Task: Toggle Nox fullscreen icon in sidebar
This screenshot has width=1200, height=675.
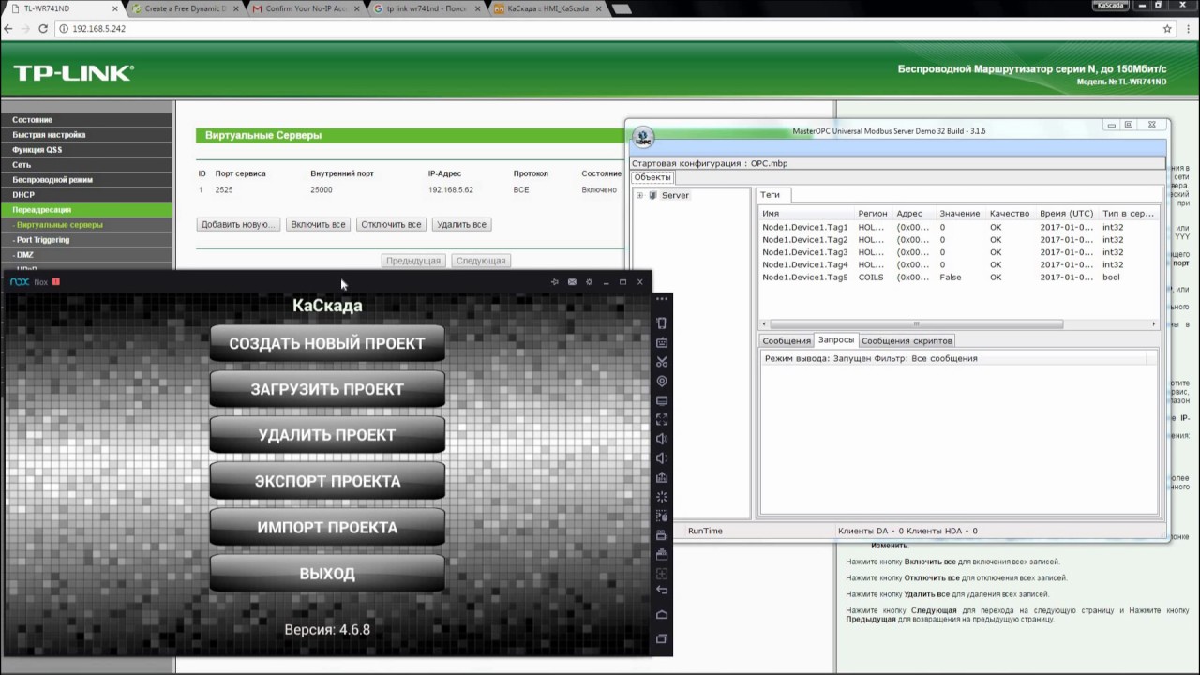Action: coord(662,419)
